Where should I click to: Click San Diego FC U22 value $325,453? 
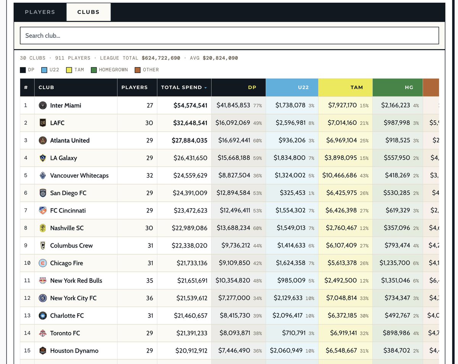point(293,193)
